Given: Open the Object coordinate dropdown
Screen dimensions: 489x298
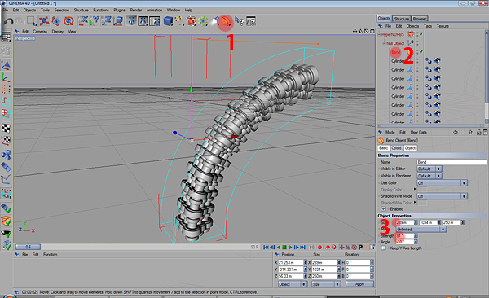Looking at the screenshot, I should tap(293, 284).
